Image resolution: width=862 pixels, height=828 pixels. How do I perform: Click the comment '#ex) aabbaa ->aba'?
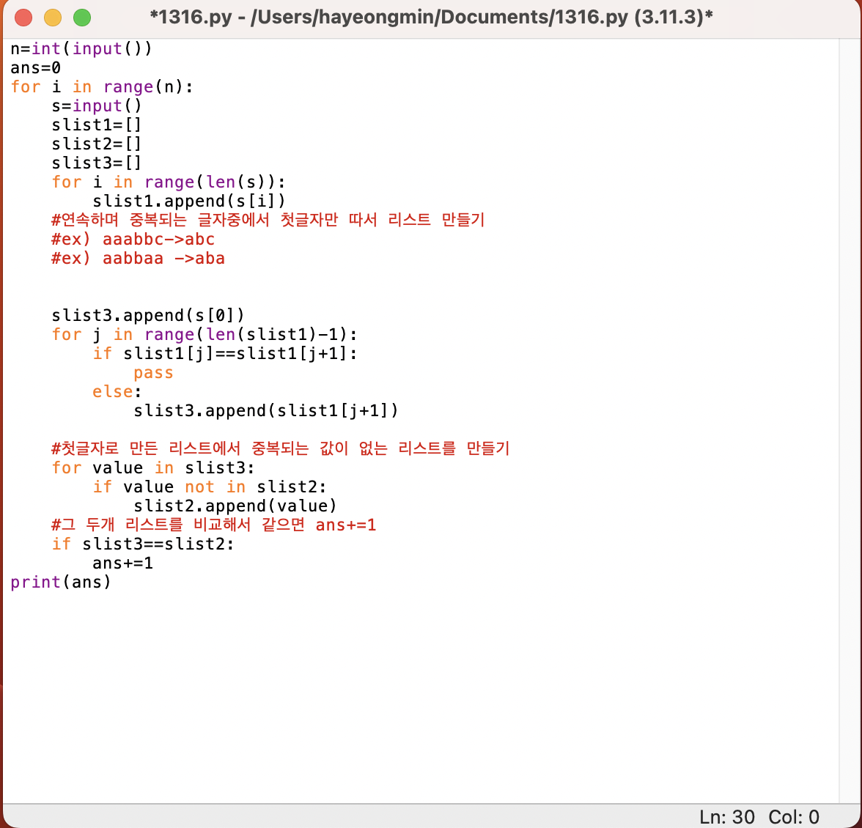(138, 258)
